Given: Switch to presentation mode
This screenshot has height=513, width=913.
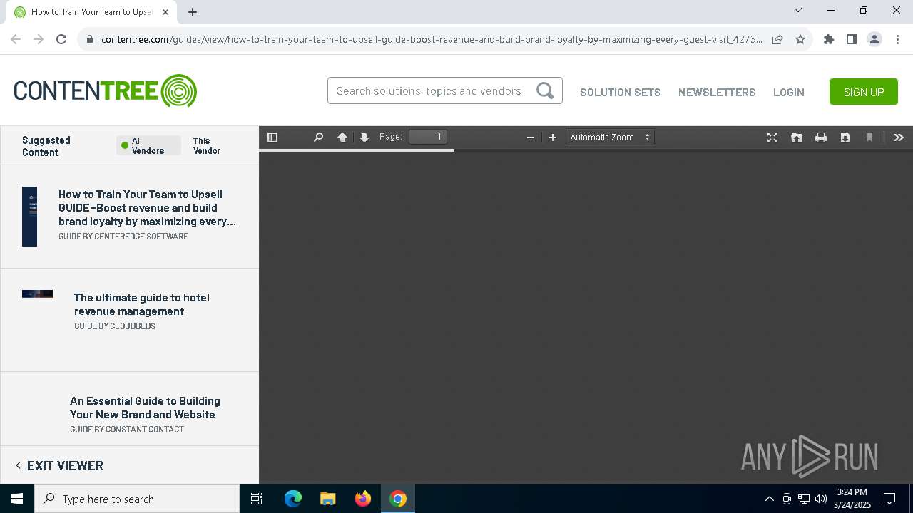Looking at the screenshot, I should 772,138.
